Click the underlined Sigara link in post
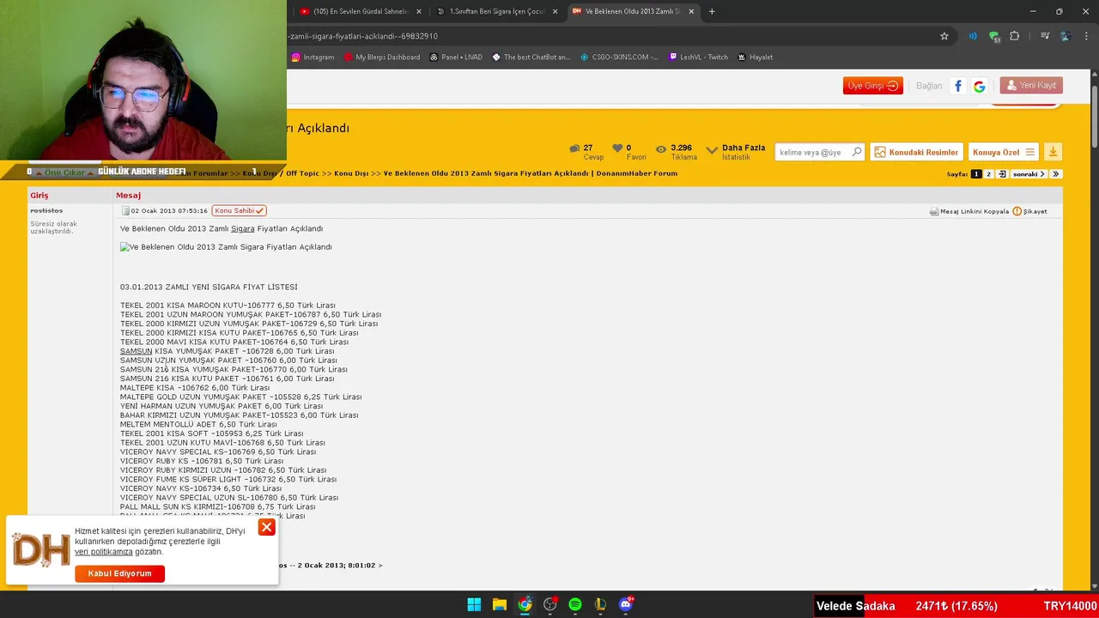Image resolution: width=1099 pixels, height=618 pixels. [x=242, y=229]
